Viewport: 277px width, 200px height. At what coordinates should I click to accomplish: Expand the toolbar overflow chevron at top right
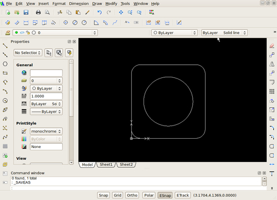[275, 32]
